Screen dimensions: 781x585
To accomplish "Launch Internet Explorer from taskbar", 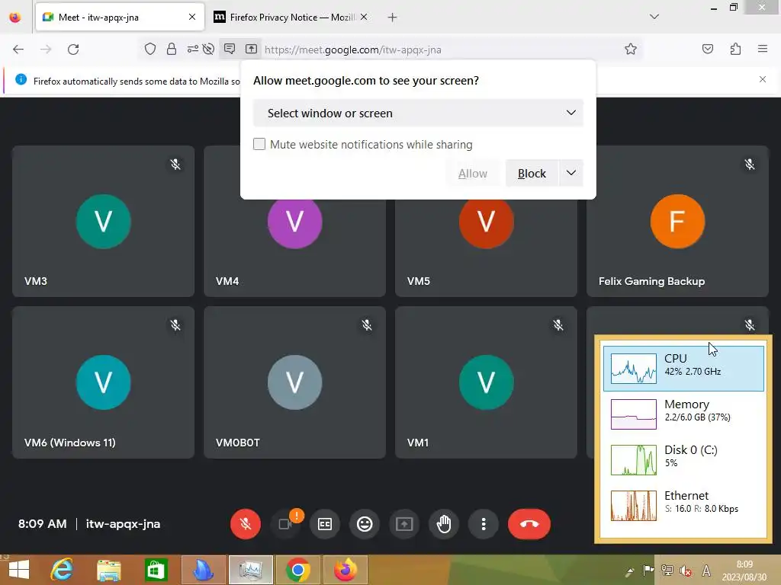I will [62, 570].
